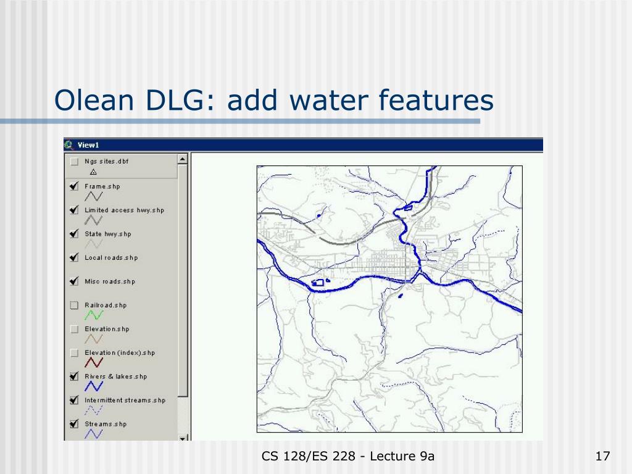Uncheck the Frame.shp theme

pos(74,186)
